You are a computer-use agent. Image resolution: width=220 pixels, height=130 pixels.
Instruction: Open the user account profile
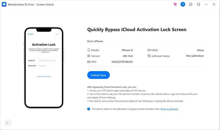tap(183, 4)
